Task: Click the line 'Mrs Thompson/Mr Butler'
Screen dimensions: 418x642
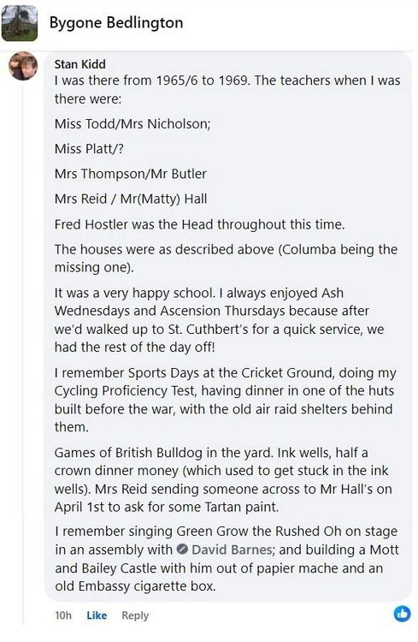Action: coord(131,174)
